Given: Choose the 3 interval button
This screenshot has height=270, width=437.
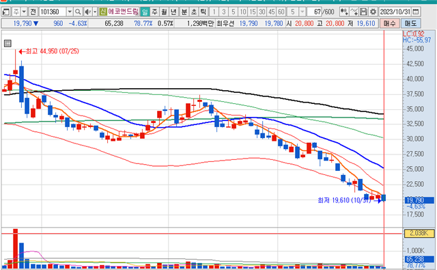Looking at the screenshot, I should point(223,12).
